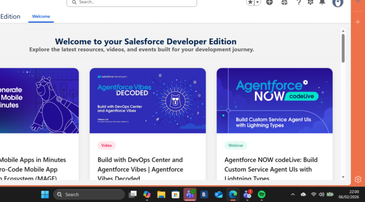Image resolution: width=365 pixels, height=202 pixels.
Task: Open the Mobile Apps bear astronaut thumbnail
Action: click(x=40, y=100)
